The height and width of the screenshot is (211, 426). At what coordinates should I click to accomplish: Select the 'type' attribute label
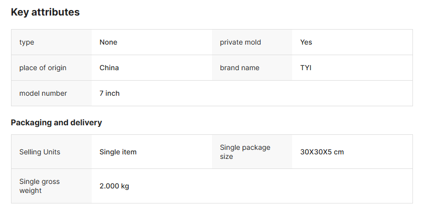[x=27, y=42]
